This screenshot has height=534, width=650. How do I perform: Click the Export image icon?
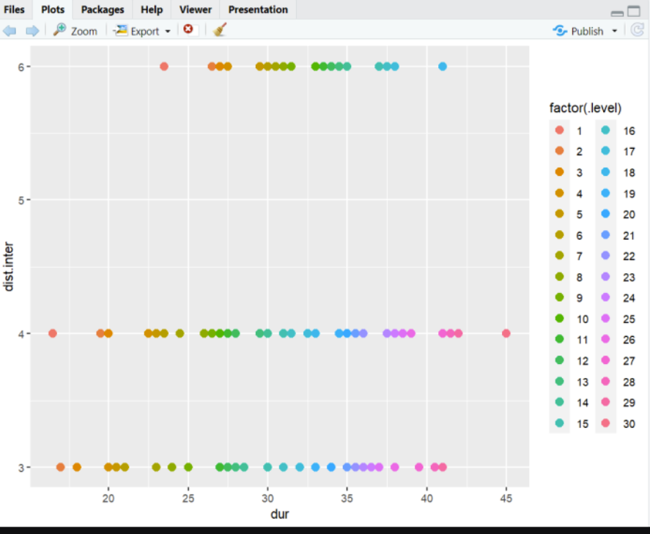coord(121,30)
